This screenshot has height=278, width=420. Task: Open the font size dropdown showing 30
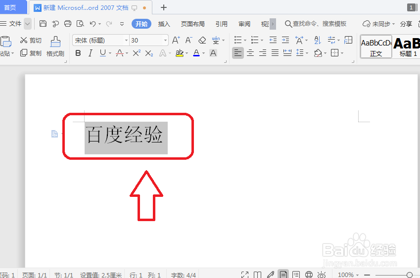(x=165, y=41)
